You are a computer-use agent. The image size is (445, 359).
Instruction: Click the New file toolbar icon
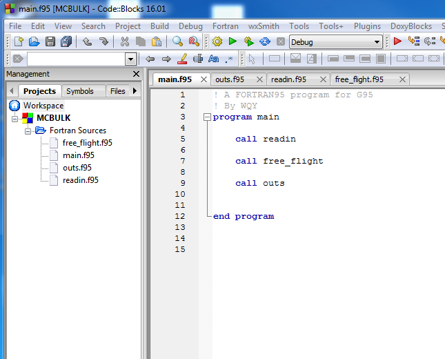19,41
